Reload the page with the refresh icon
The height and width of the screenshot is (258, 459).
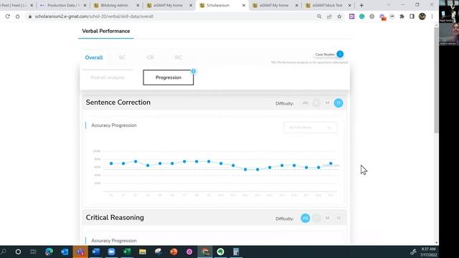point(8,16)
